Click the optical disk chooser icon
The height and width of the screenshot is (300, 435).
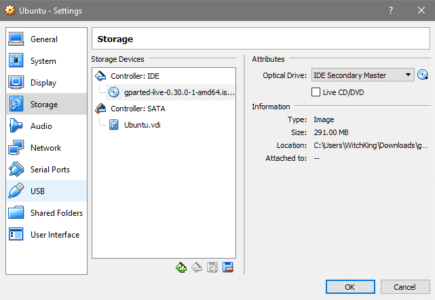tap(424, 75)
